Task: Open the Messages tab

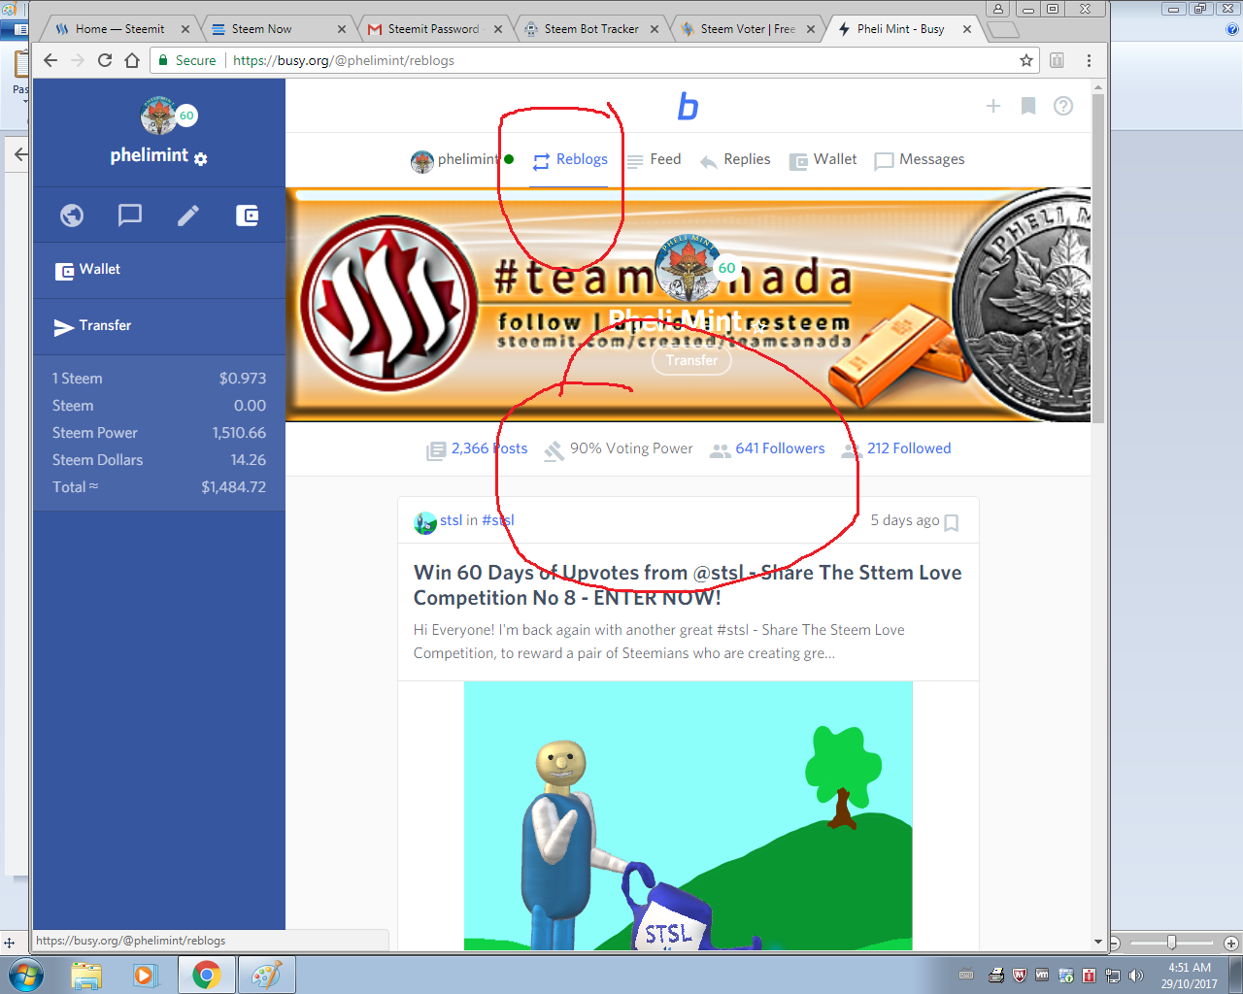Action: point(920,160)
